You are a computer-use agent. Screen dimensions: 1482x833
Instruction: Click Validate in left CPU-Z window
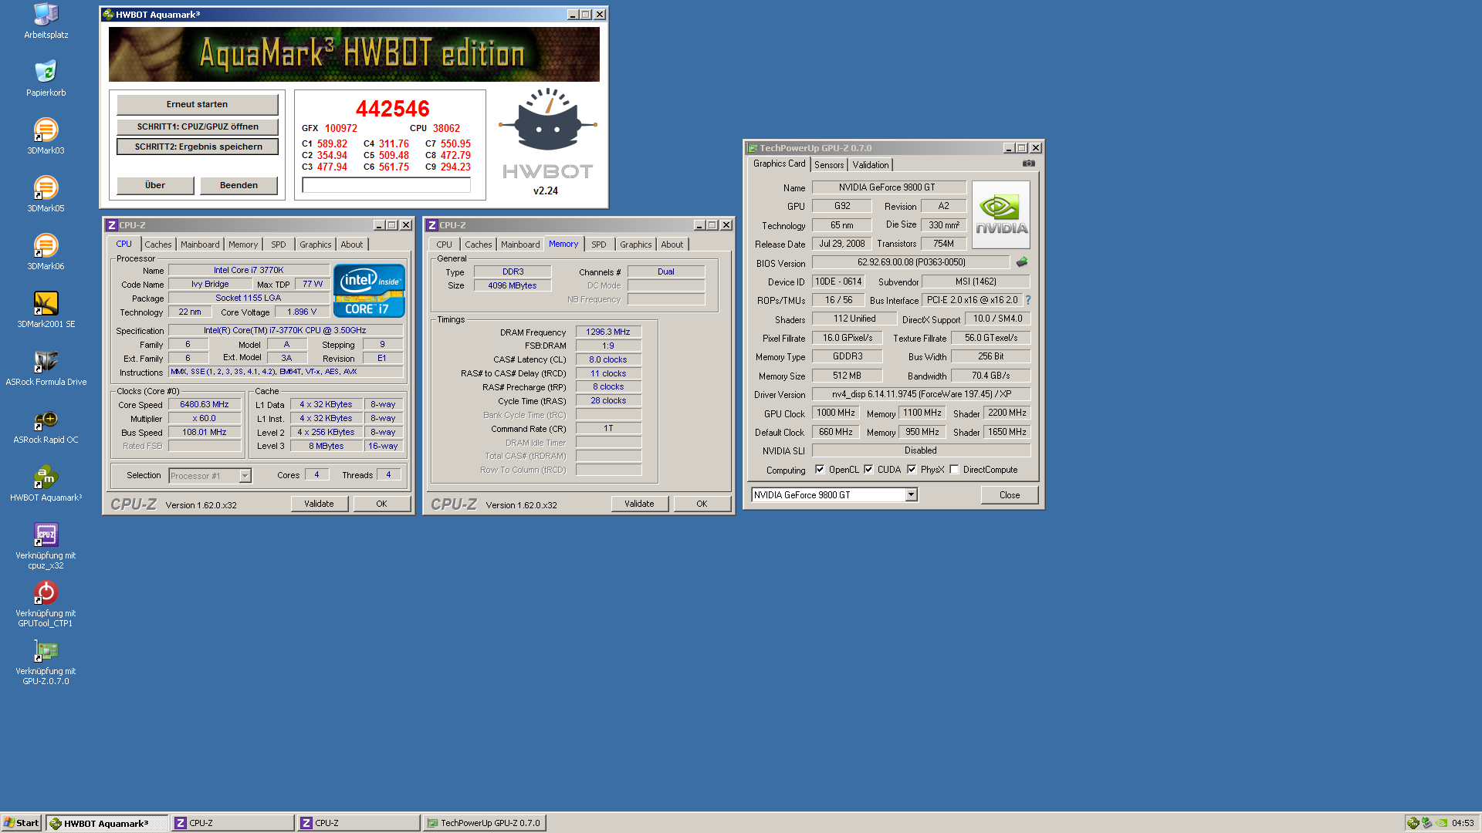click(319, 504)
